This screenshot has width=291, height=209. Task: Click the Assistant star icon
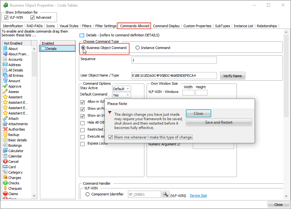click(5, 97)
